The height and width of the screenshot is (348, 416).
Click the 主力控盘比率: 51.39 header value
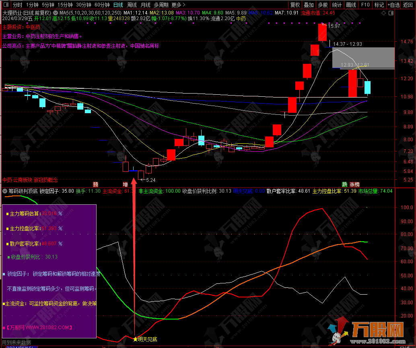tap(334, 191)
